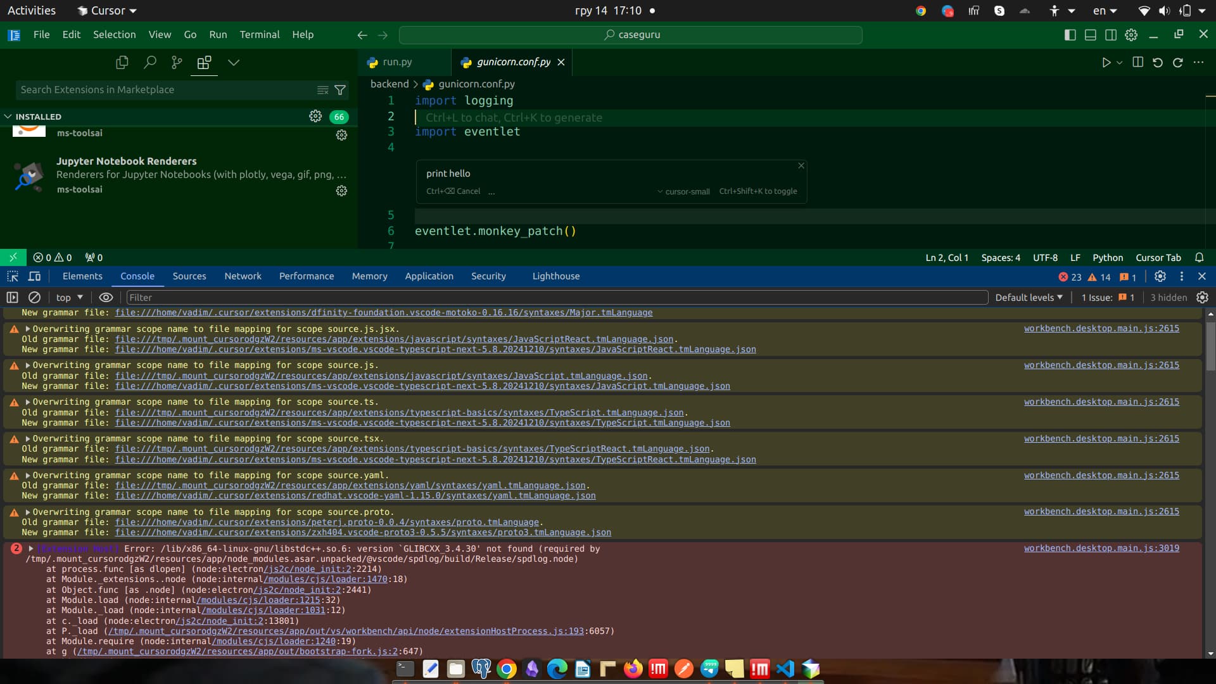Click the Run Python file play icon
Screen dimensions: 1216x684
click(x=1106, y=62)
